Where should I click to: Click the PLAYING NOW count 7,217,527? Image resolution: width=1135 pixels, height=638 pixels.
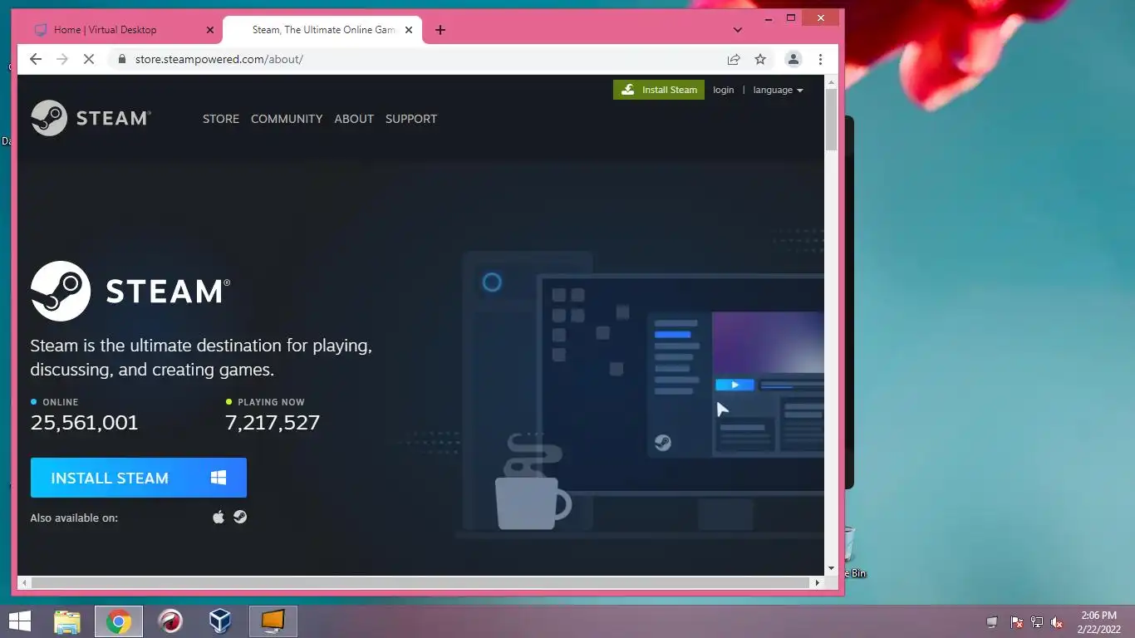(273, 422)
